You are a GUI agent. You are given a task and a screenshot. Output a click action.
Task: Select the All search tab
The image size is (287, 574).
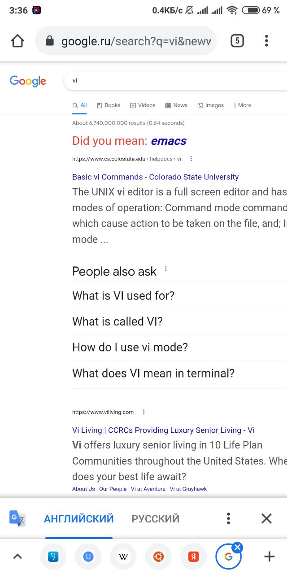80,105
